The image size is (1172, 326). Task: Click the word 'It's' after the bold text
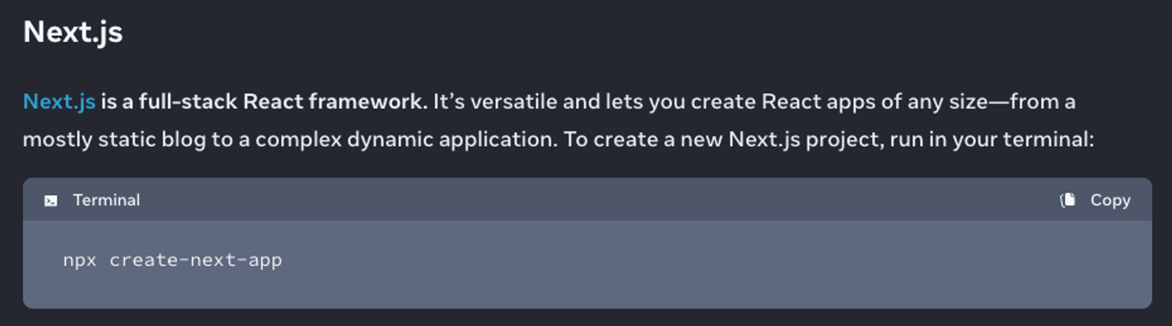pyautogui.click(x=448, y=101)
